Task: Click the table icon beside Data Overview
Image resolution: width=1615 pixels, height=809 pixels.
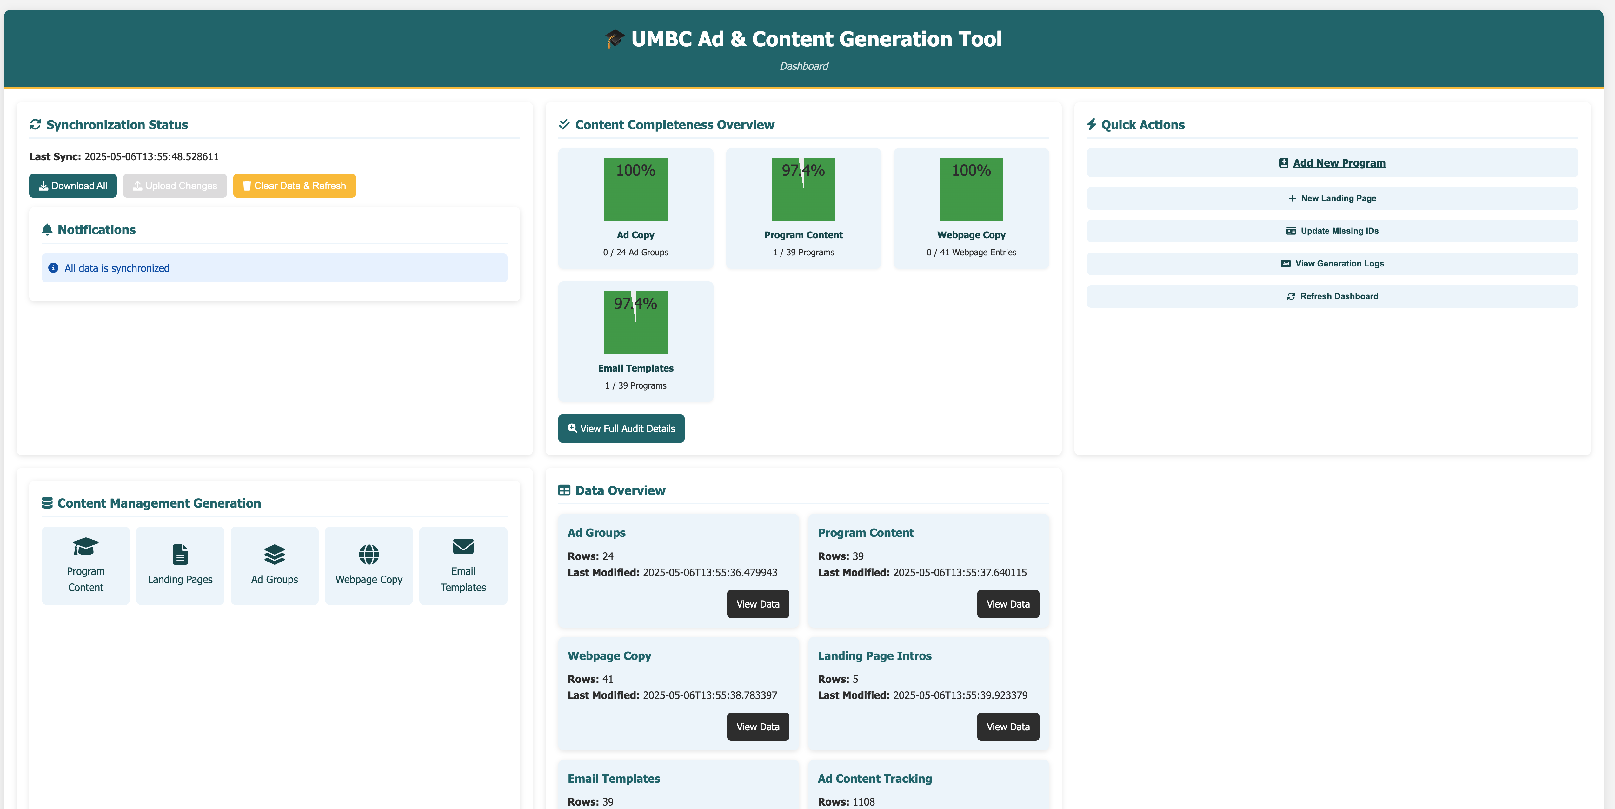Action: (564, 491)
